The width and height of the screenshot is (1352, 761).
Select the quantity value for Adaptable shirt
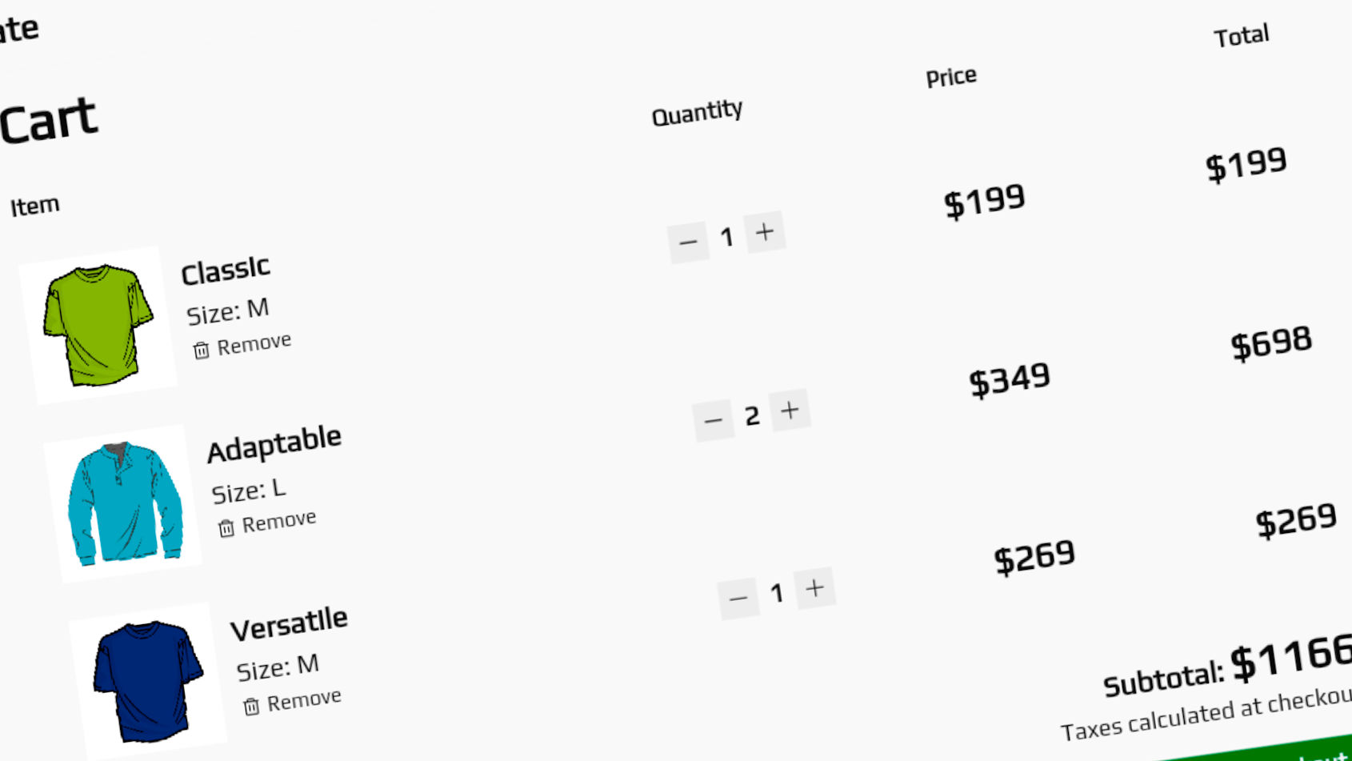752,415
